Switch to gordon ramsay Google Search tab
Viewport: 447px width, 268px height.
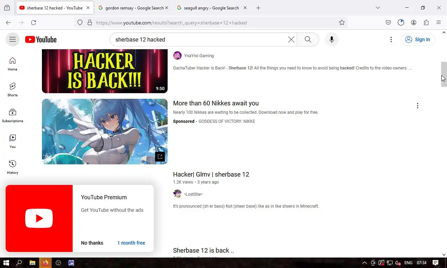point(134,8)
